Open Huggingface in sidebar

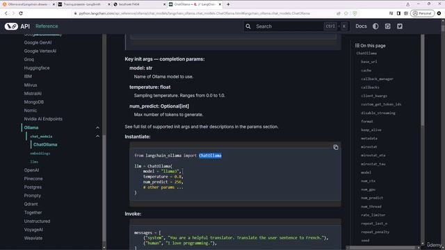pos(37,68)
